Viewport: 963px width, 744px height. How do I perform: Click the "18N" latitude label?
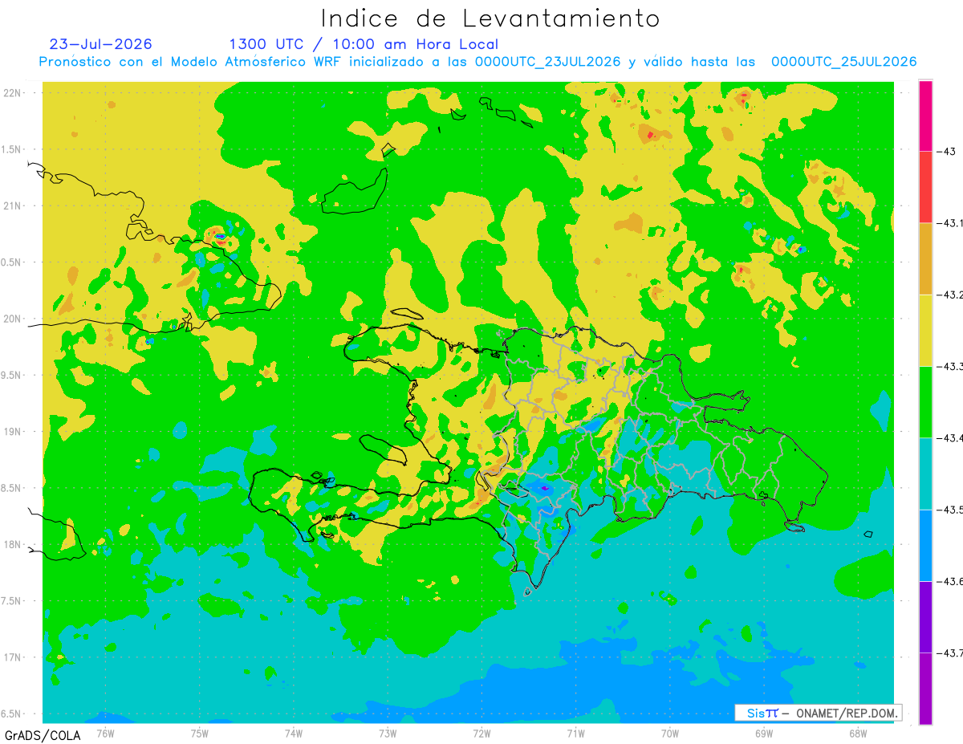point(13,544)
